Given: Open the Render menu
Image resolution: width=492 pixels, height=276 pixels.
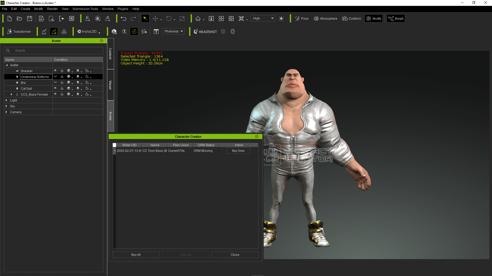Looking at the screenshot, I should tap(53, 9).
